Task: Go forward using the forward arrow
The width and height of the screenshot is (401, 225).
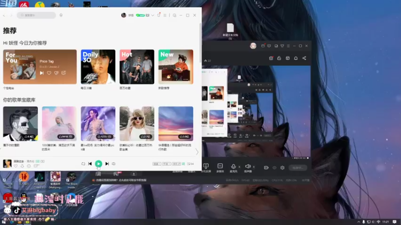Action: click(11, 15)
